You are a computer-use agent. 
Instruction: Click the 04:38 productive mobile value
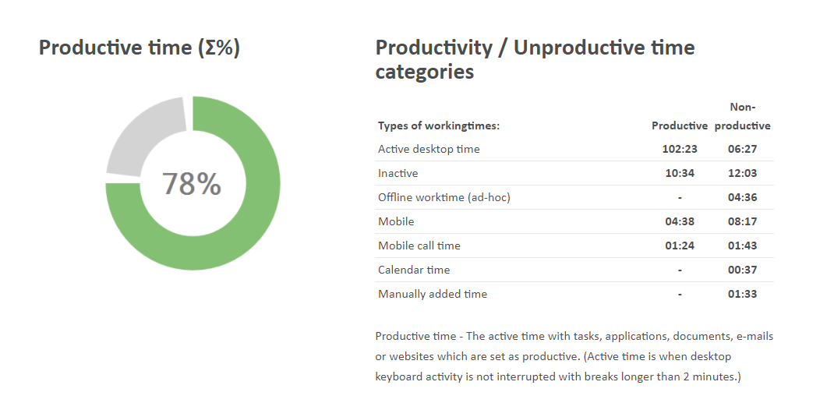(x=680, y=221)
